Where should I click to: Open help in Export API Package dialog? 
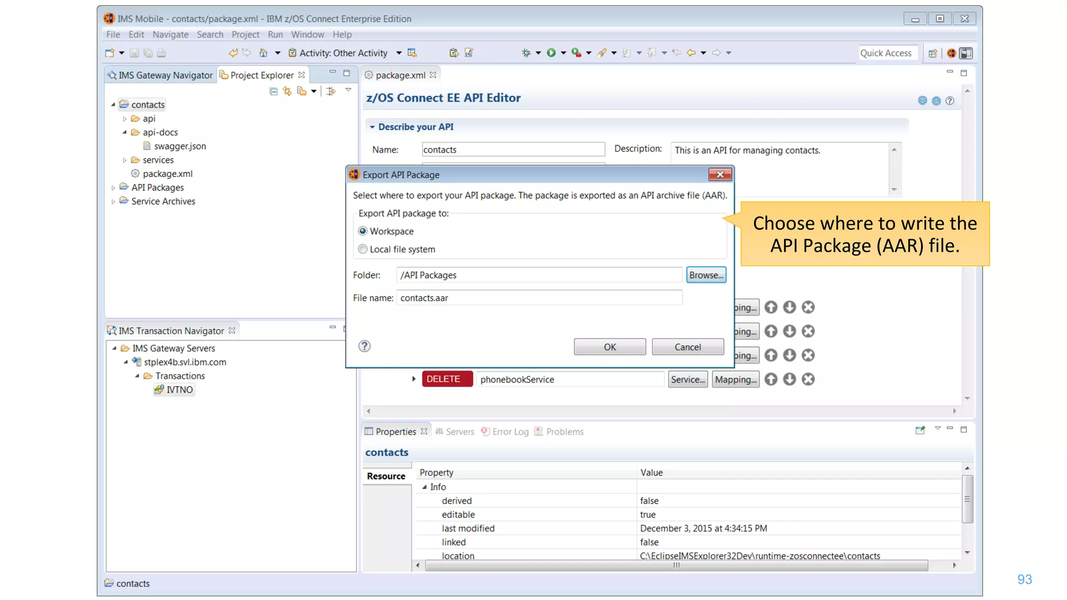(364, 346)
